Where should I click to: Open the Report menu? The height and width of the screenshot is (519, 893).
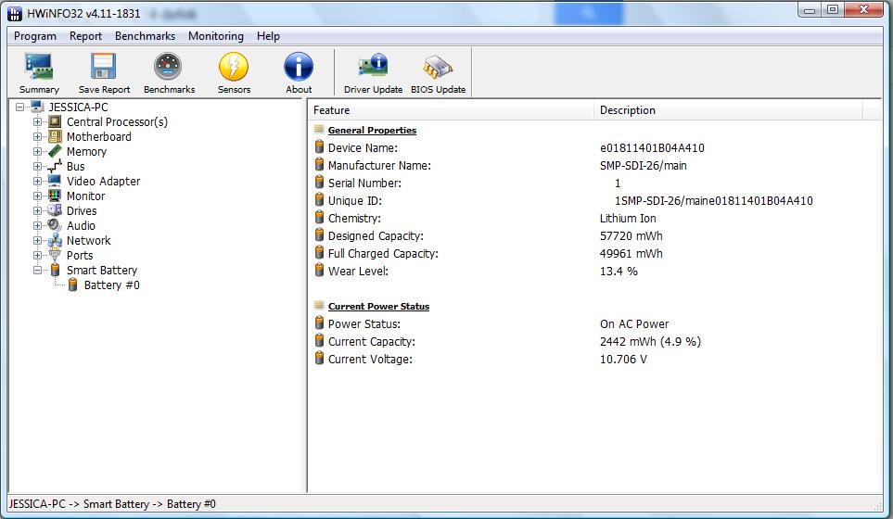(85, 36)
